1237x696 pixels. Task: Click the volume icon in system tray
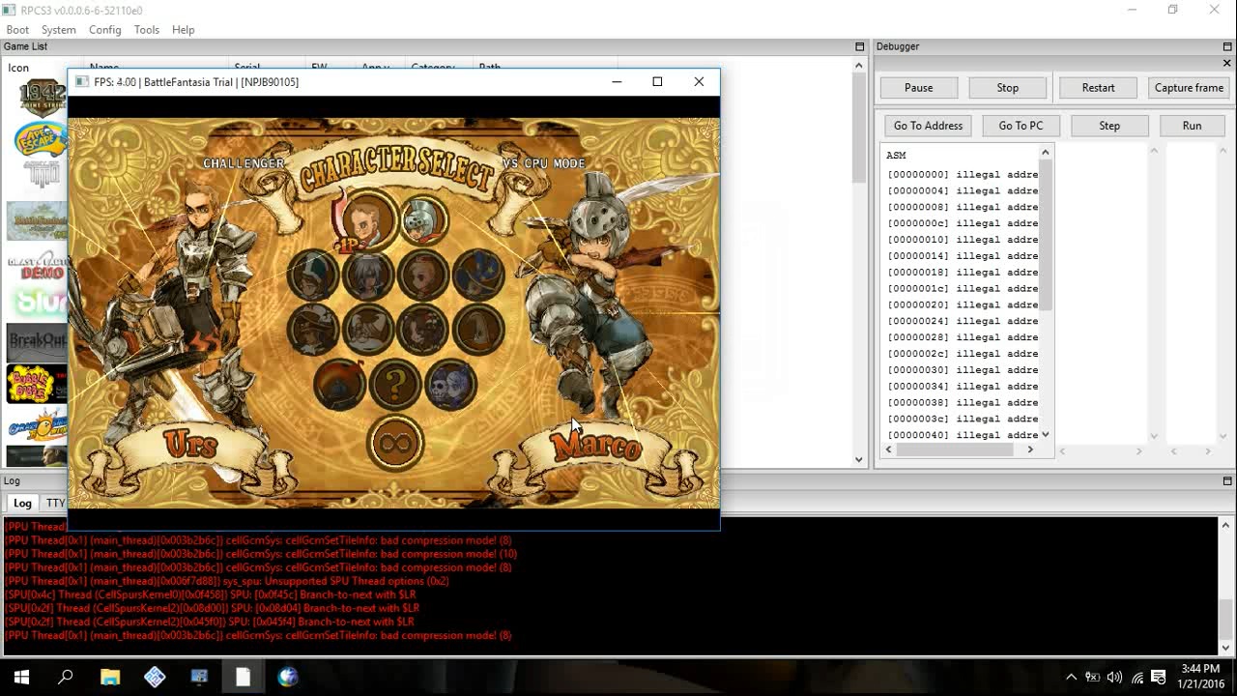(x=1114, y=677)
